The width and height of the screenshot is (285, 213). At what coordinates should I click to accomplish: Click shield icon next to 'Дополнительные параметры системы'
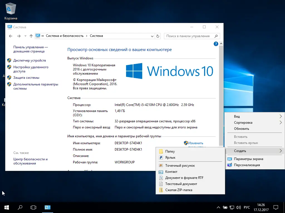[x=9, y=84]
